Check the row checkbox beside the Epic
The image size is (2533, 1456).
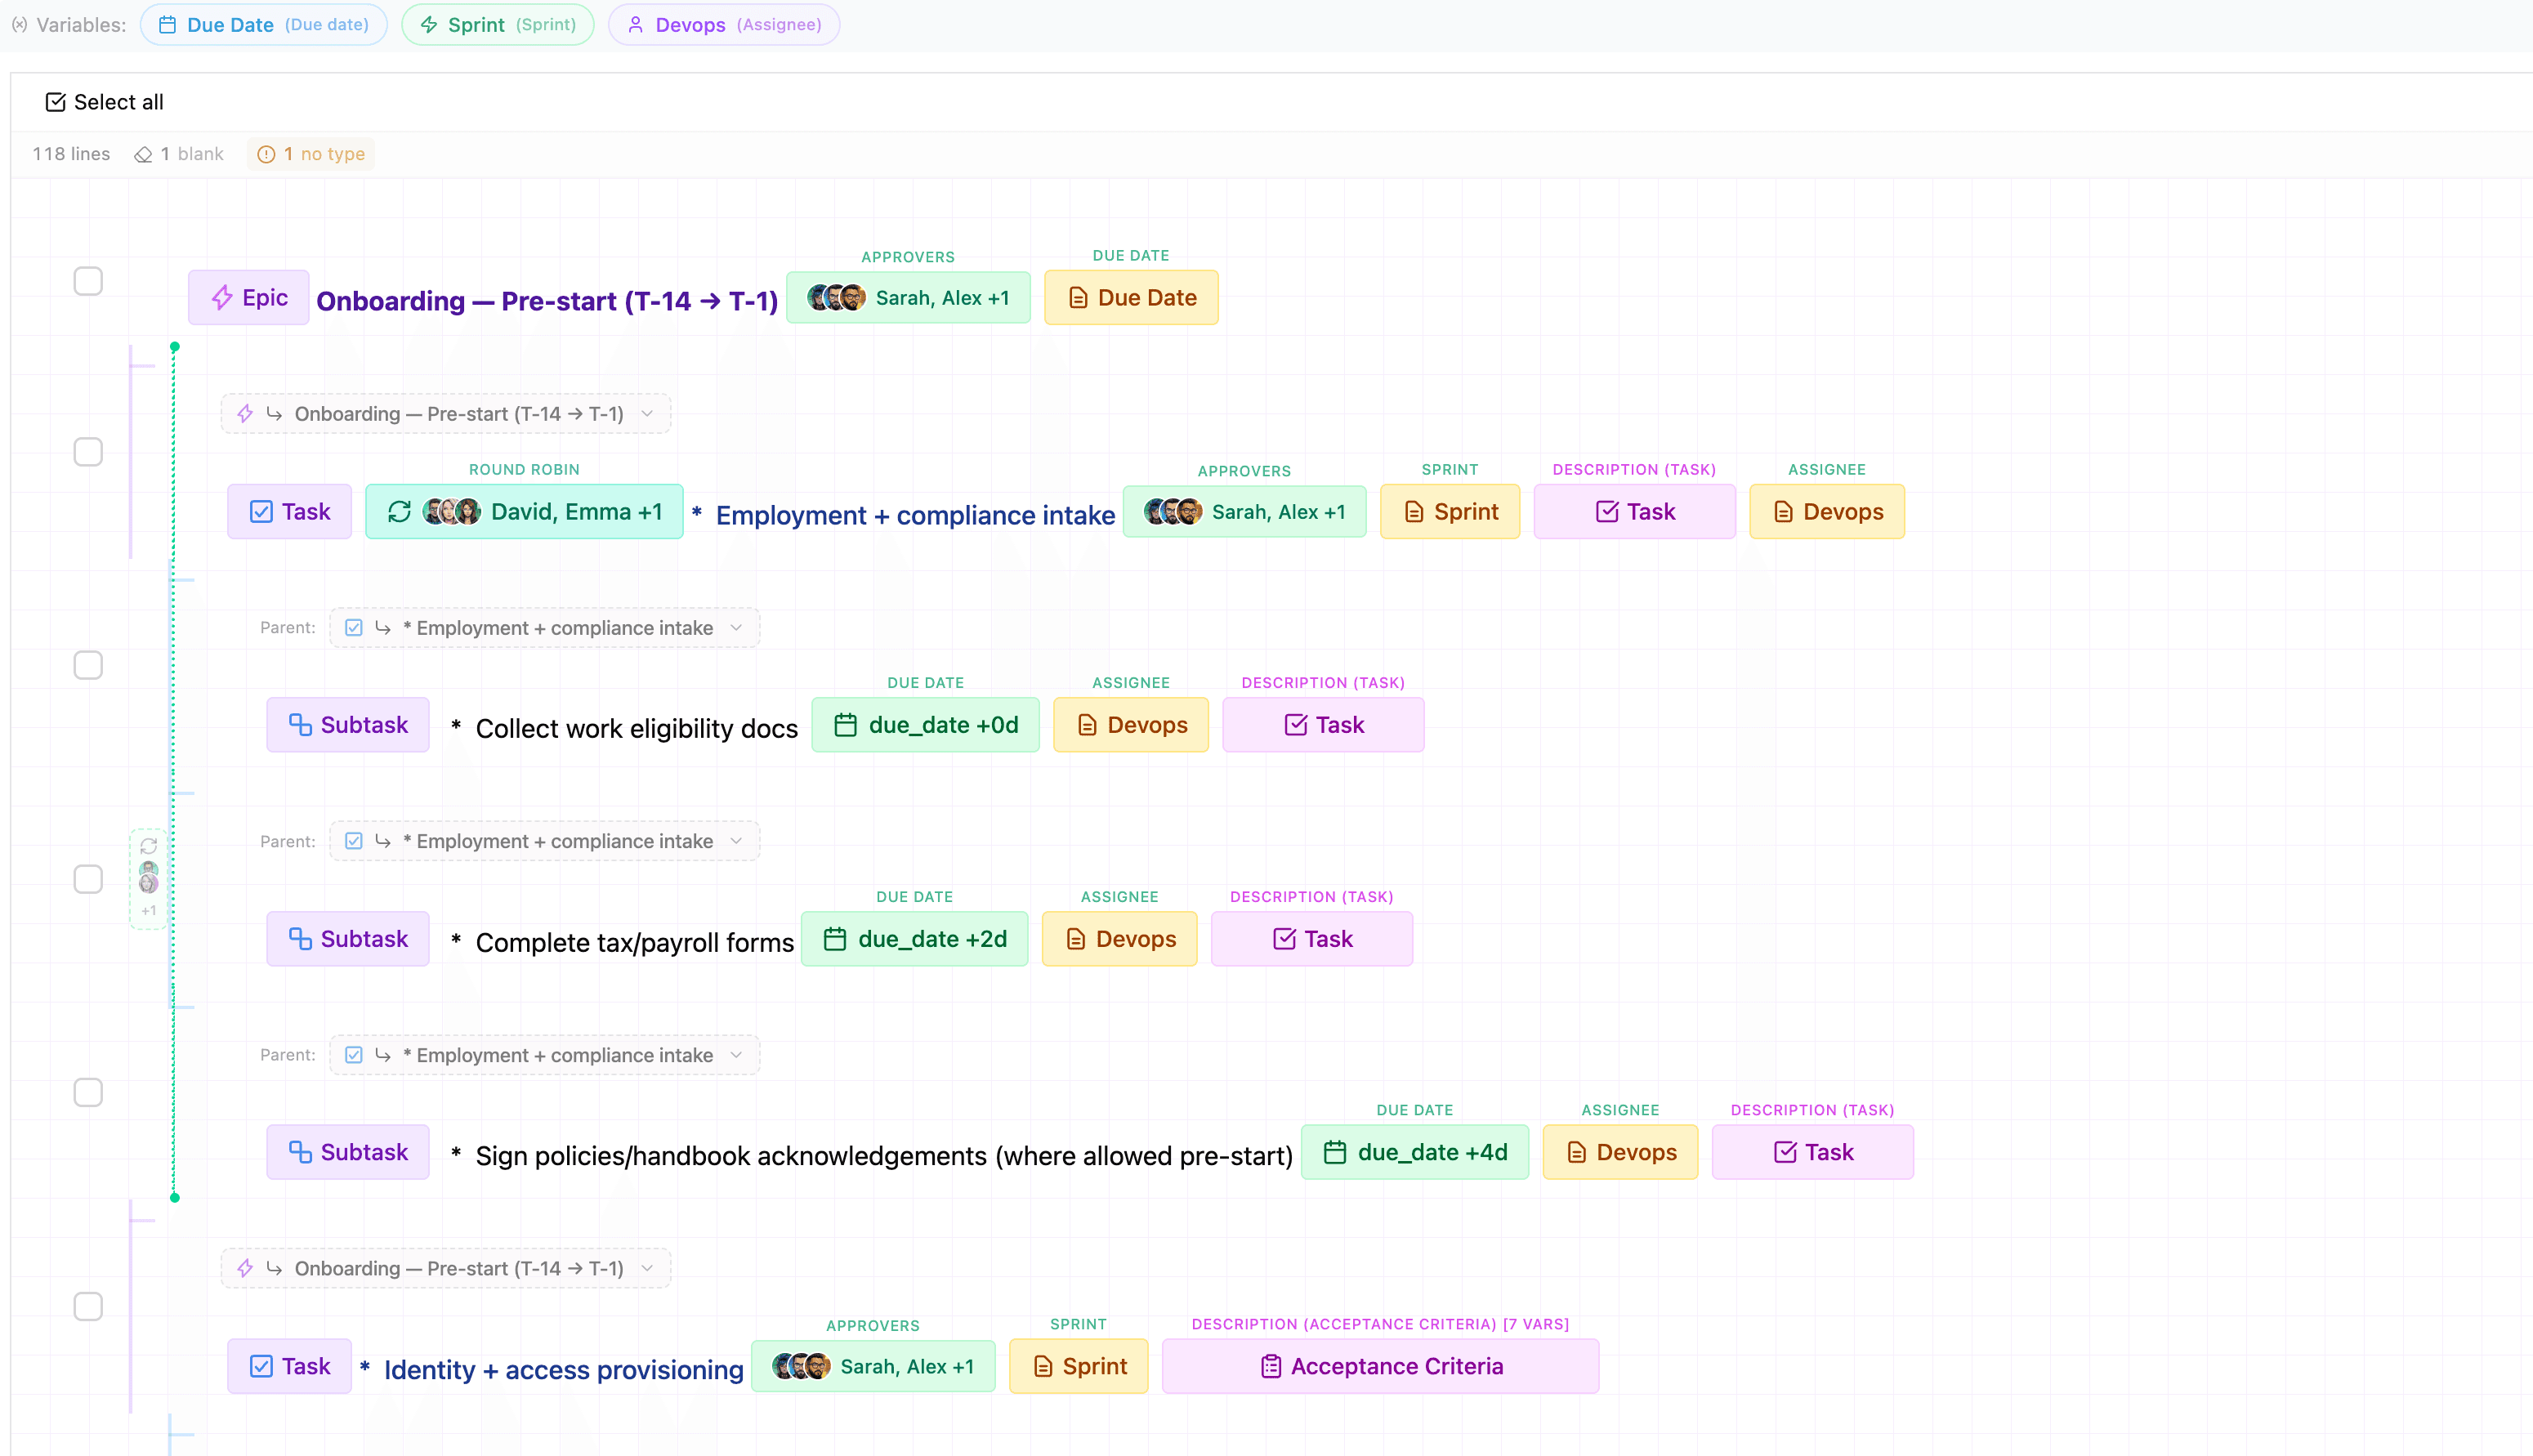(88, 281)
